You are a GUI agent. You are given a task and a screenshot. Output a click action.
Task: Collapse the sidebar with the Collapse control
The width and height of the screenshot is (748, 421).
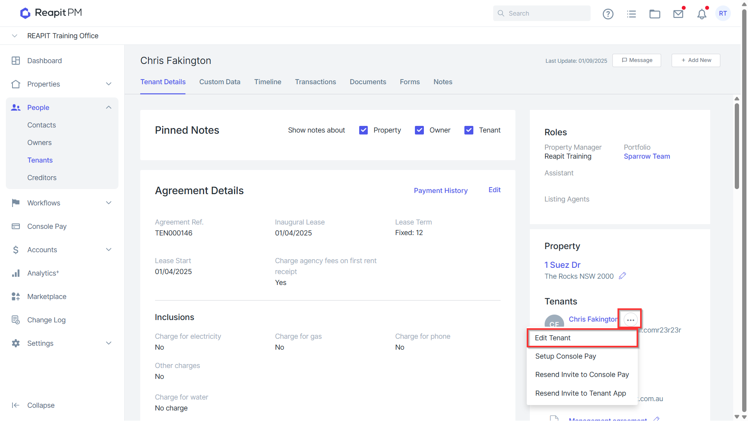(x=33, y=405)
